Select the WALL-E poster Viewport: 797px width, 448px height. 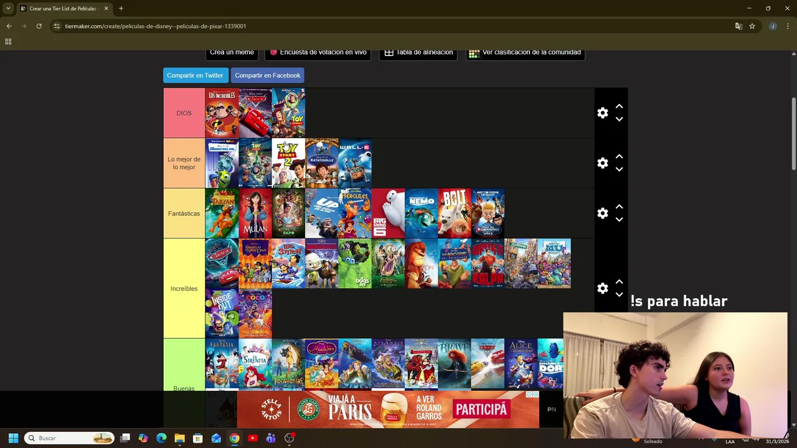[x=355, y=163]
